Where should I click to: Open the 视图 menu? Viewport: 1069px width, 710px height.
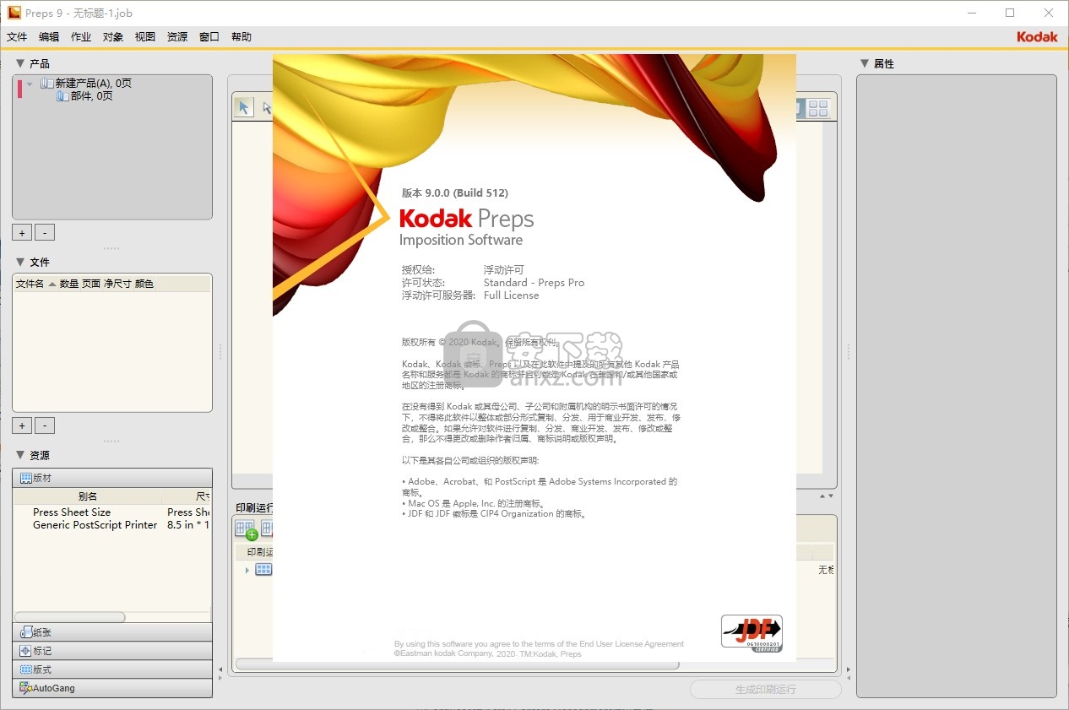[x=145, y=37]
